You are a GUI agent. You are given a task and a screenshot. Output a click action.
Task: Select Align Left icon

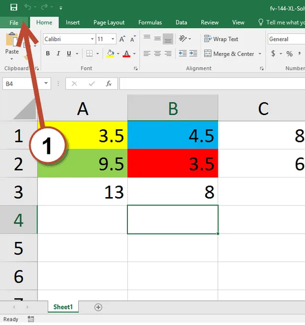[x=147, y=54]
